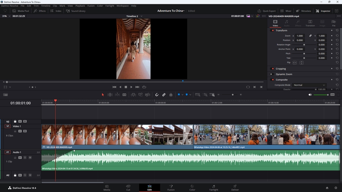
Task: Toggle the Dynamic Zoom switch on
Action: pyautogui.click(x=272, y=74)
